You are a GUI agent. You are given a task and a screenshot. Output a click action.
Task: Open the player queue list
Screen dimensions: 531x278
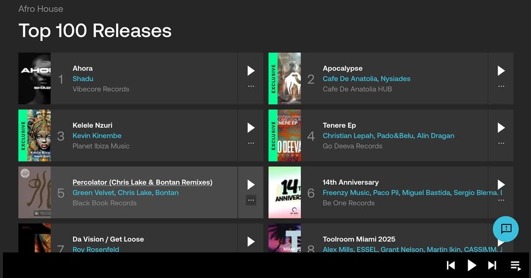(x=516, y=266)
